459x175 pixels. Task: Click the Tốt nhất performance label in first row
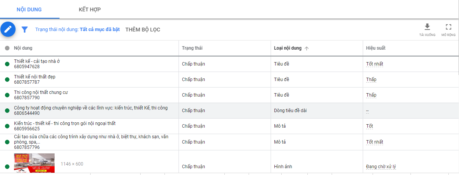tap(374, 64)
